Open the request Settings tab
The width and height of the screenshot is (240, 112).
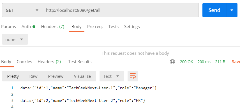coord(132,27)
